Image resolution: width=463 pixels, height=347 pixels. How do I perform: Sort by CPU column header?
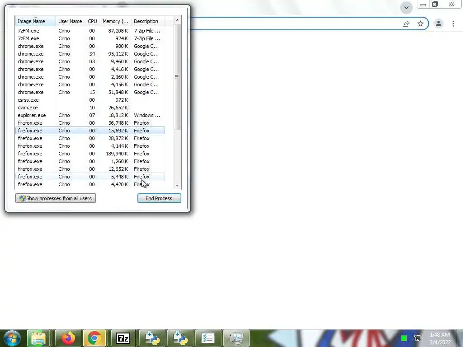(92, 21)
